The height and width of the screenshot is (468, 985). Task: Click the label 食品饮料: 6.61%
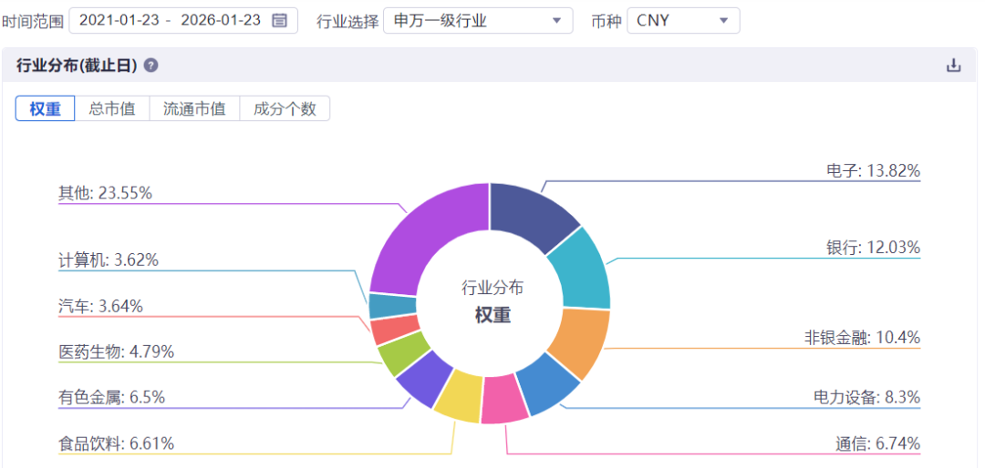tap(116, 443)
